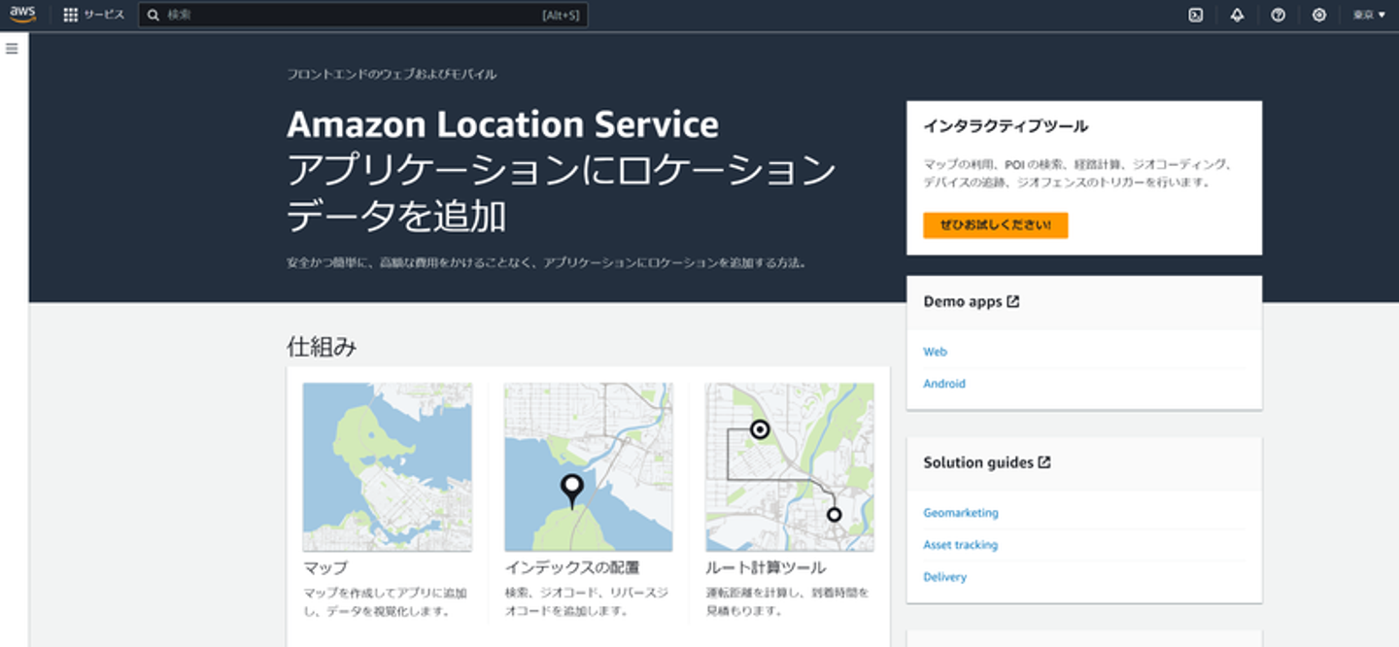
Task: Open the サービス grid menu
Action: 94,15
